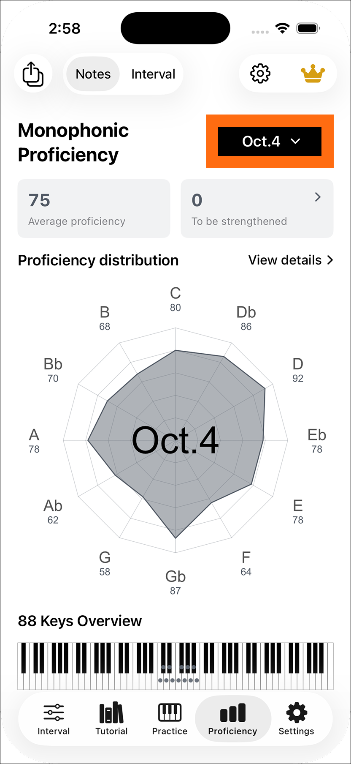Tap the share icon at top left
The width and height of the screenshot is (351, 764).
(x=33, y=74)
